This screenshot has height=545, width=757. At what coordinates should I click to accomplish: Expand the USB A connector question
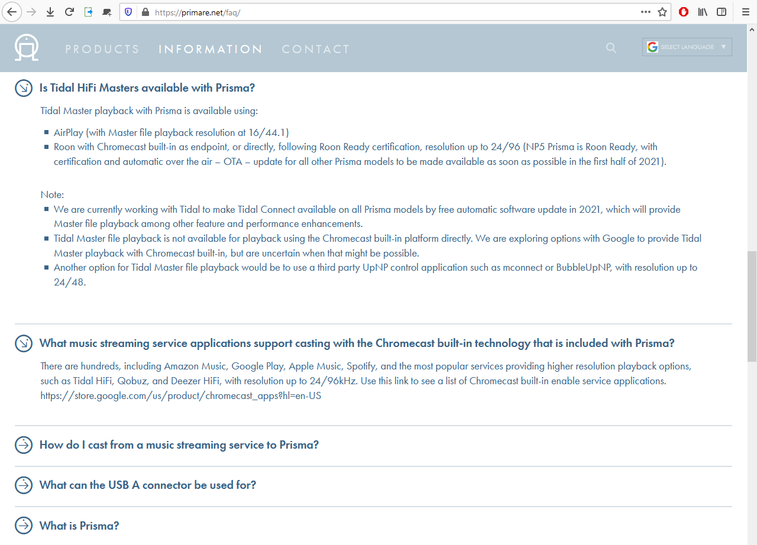tap(24, 485)
